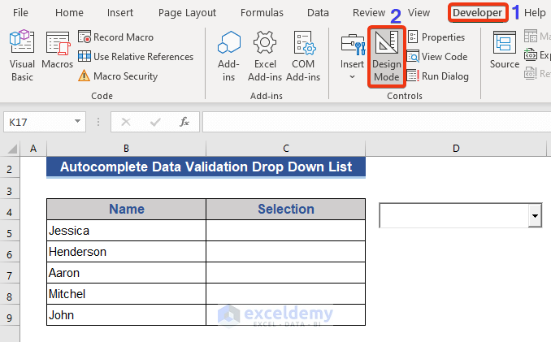The height and width of the screenshot is (342, 551).
Task: Click the Insert Function fx button
Action: click(184, 122)
